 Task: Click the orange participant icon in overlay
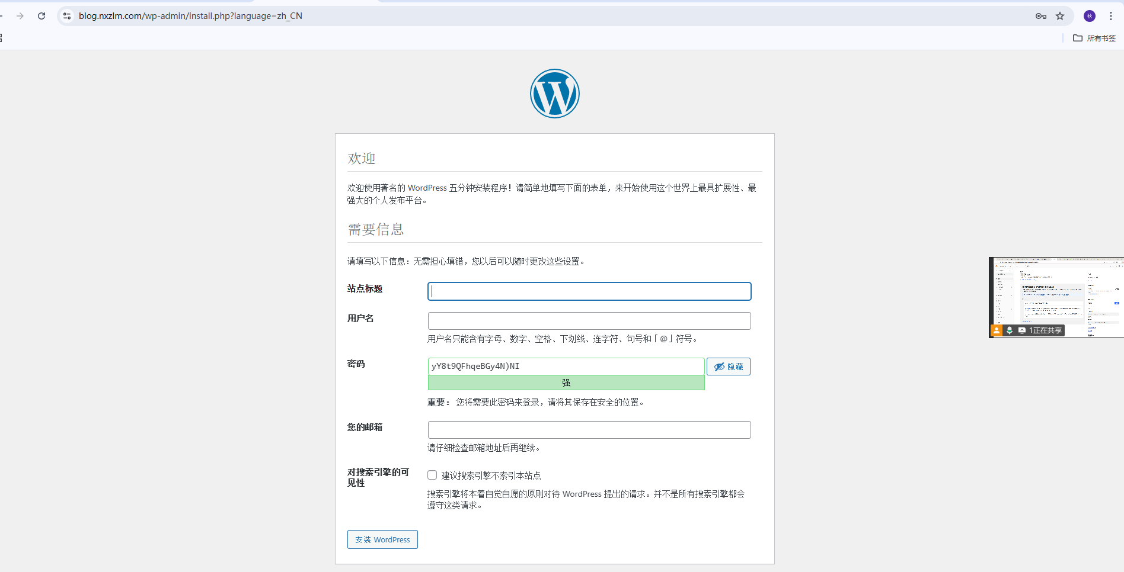coord(997,330)
